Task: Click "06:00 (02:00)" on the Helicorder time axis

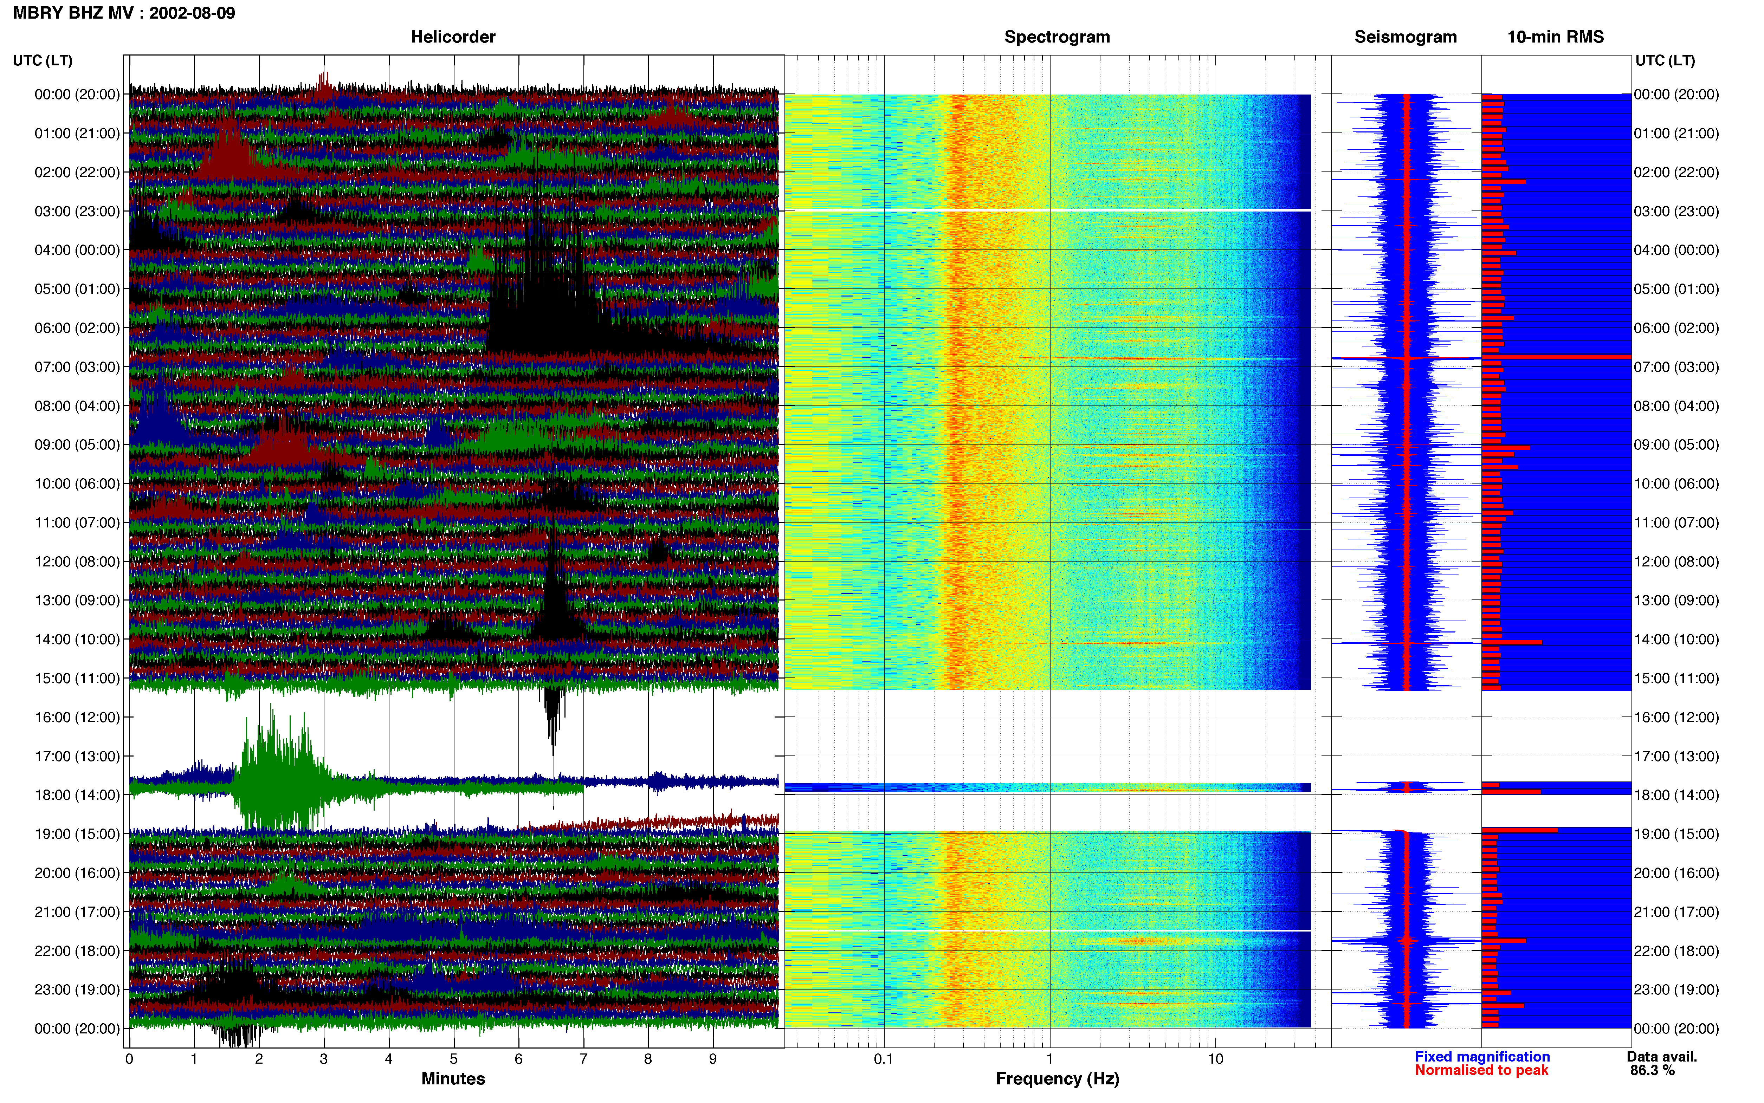Action: click(x=77, y=328)
